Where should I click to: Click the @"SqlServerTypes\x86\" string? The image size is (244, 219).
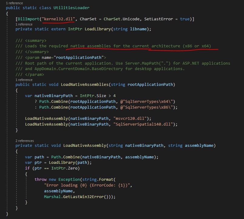point(147,107)
